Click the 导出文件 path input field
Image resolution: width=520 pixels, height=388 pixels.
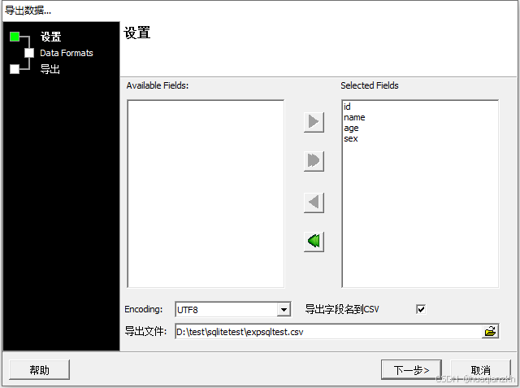(x=328, y=332)
